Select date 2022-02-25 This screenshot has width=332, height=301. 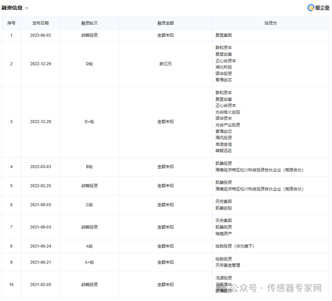pyautogui.click(x=40, y=186)
